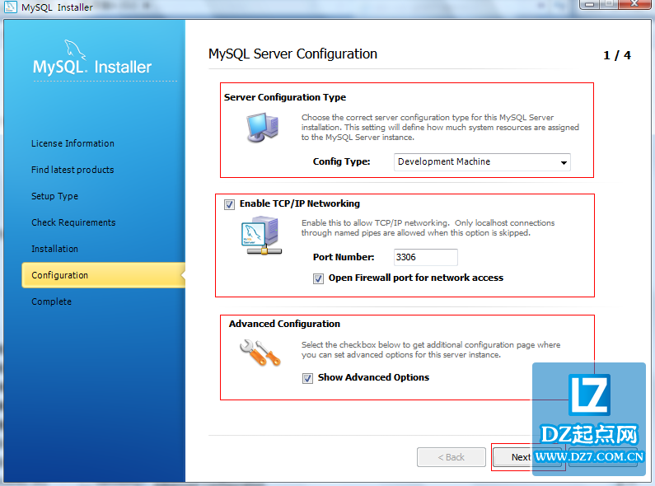Click the Server Configuration Type section title

click(285, 97)
